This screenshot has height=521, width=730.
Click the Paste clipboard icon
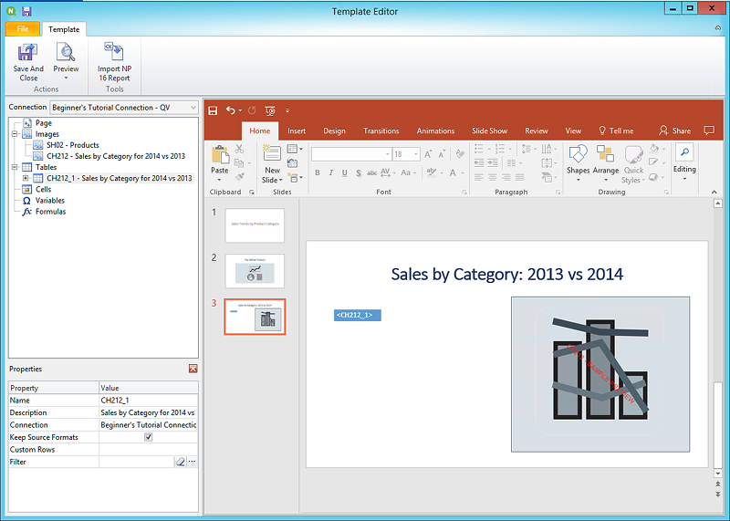(x=220, y=154)
